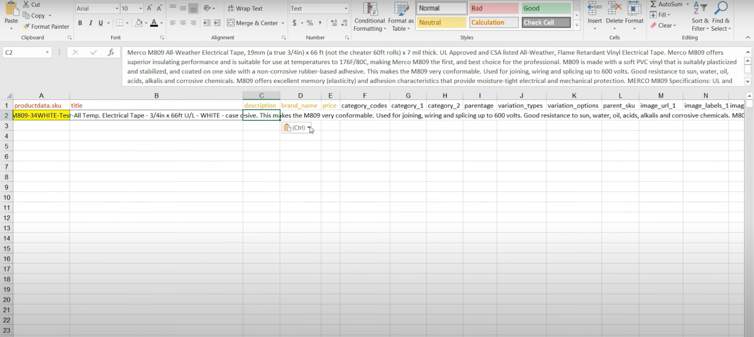Apply font color letter A
The image size is (754, 337).
click(x=154, y=23)
